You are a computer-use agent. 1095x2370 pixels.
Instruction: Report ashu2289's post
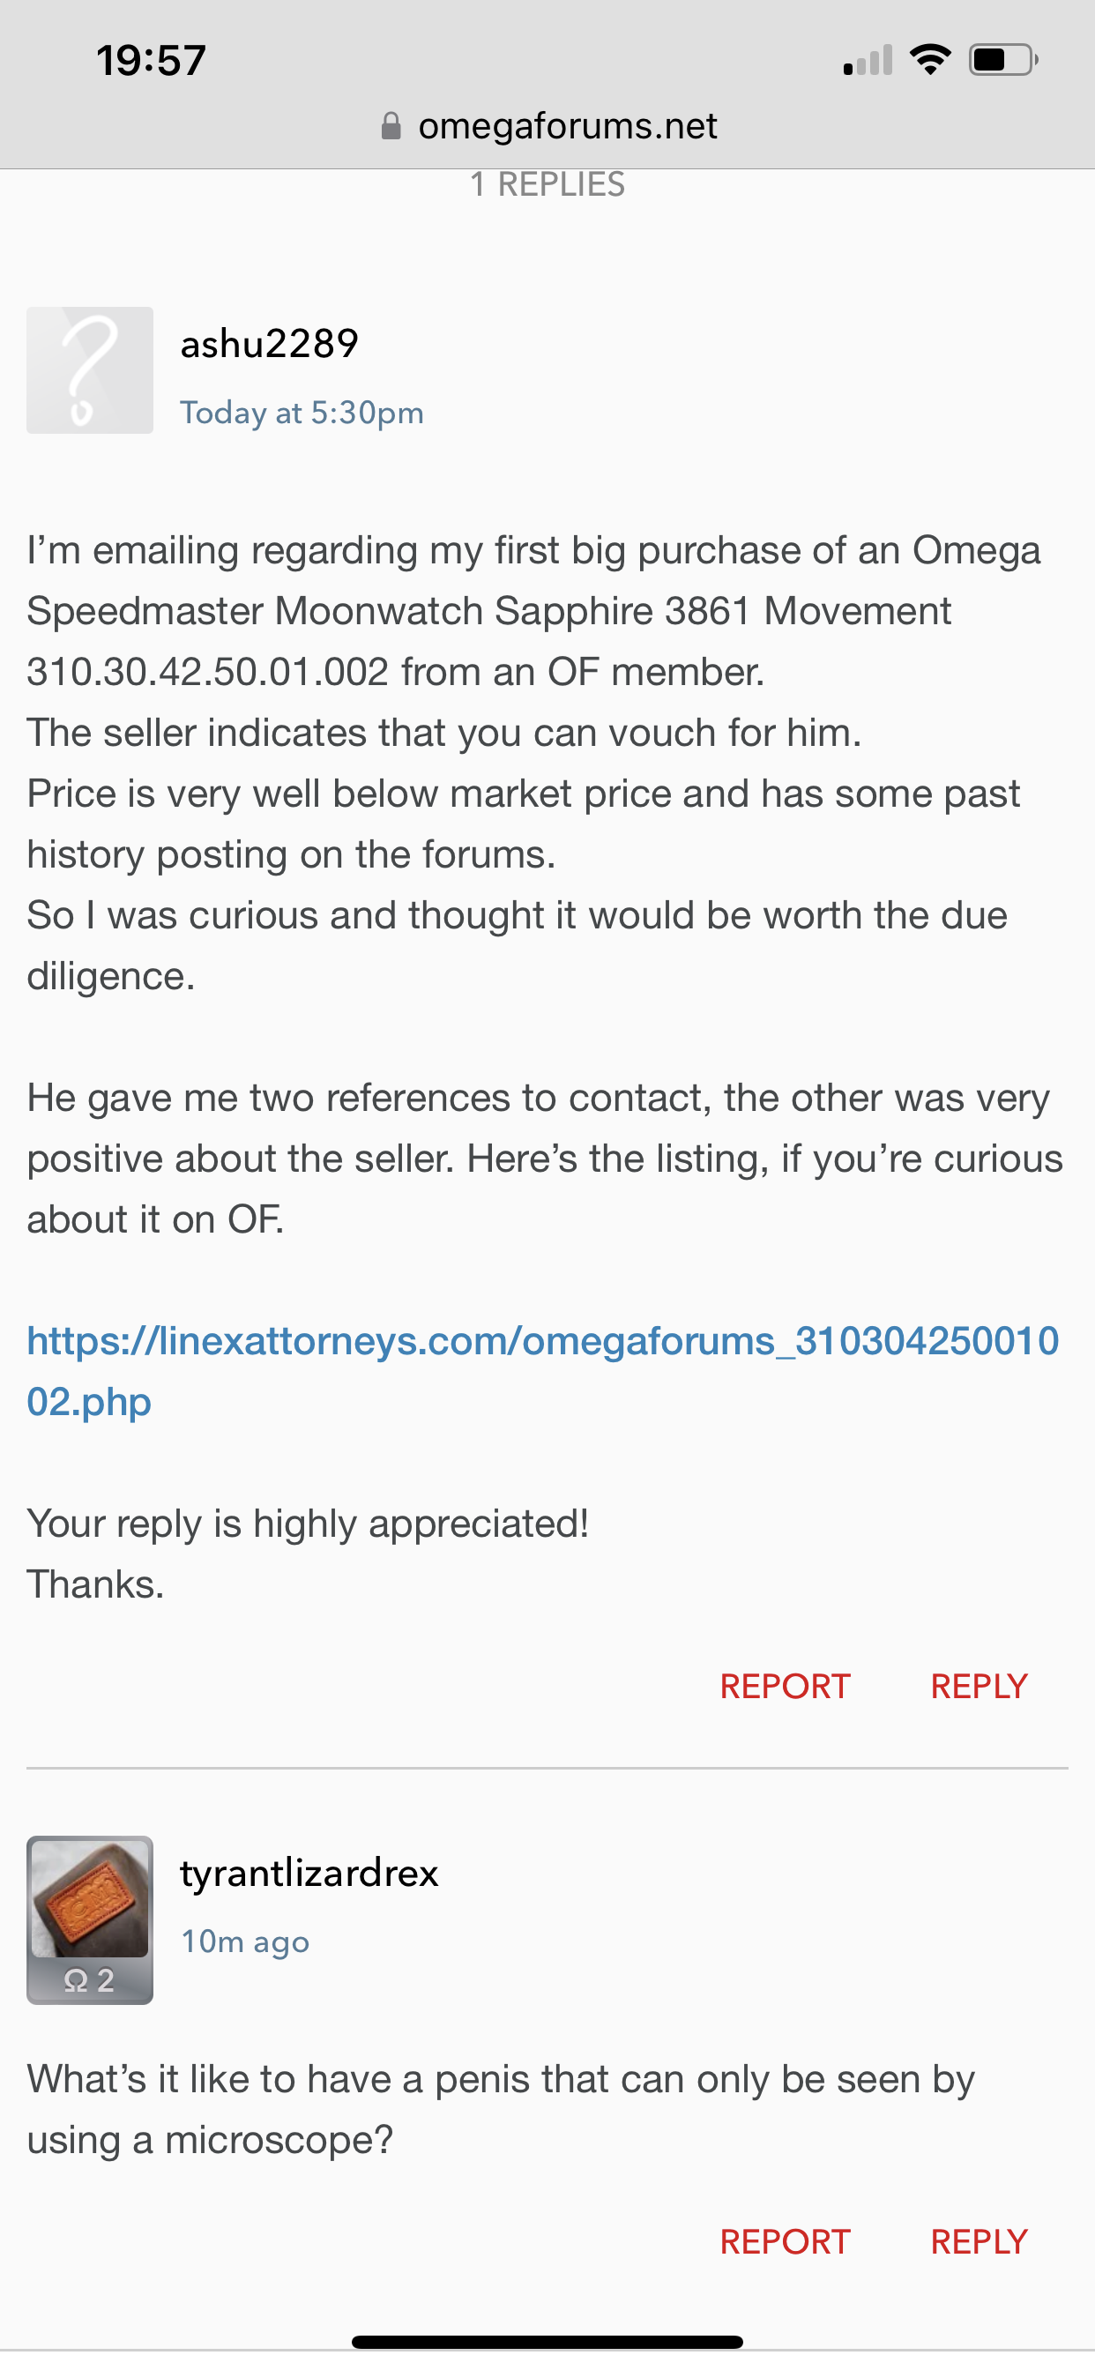[x=785, y=1687]
